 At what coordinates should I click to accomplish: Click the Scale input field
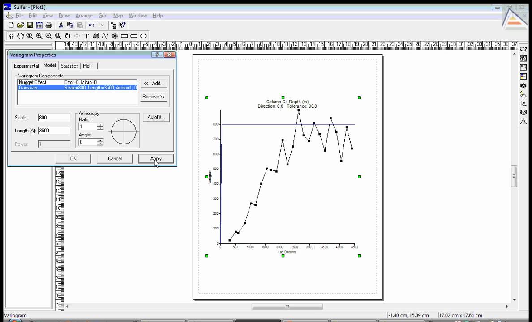coord(54,118)
